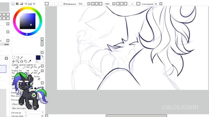Open dropdown directly above the 100% opacity bar
Image resolution: width=209 pixels, height=117 pixels.
coord(8,40)
